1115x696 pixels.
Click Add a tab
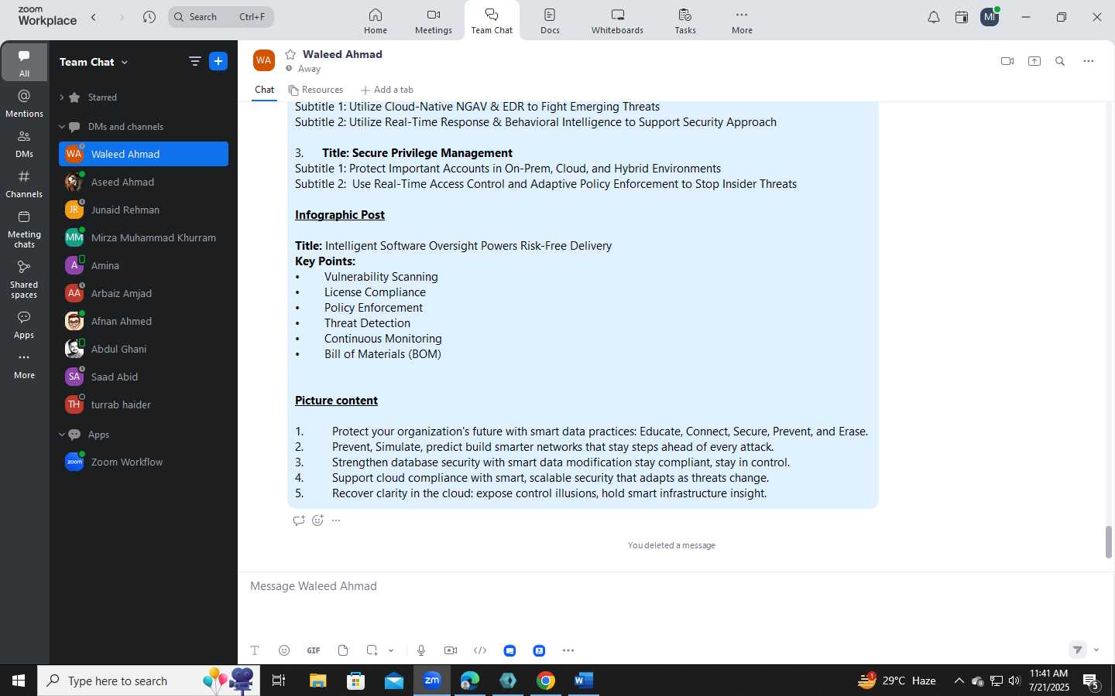(x=387, y=90)
